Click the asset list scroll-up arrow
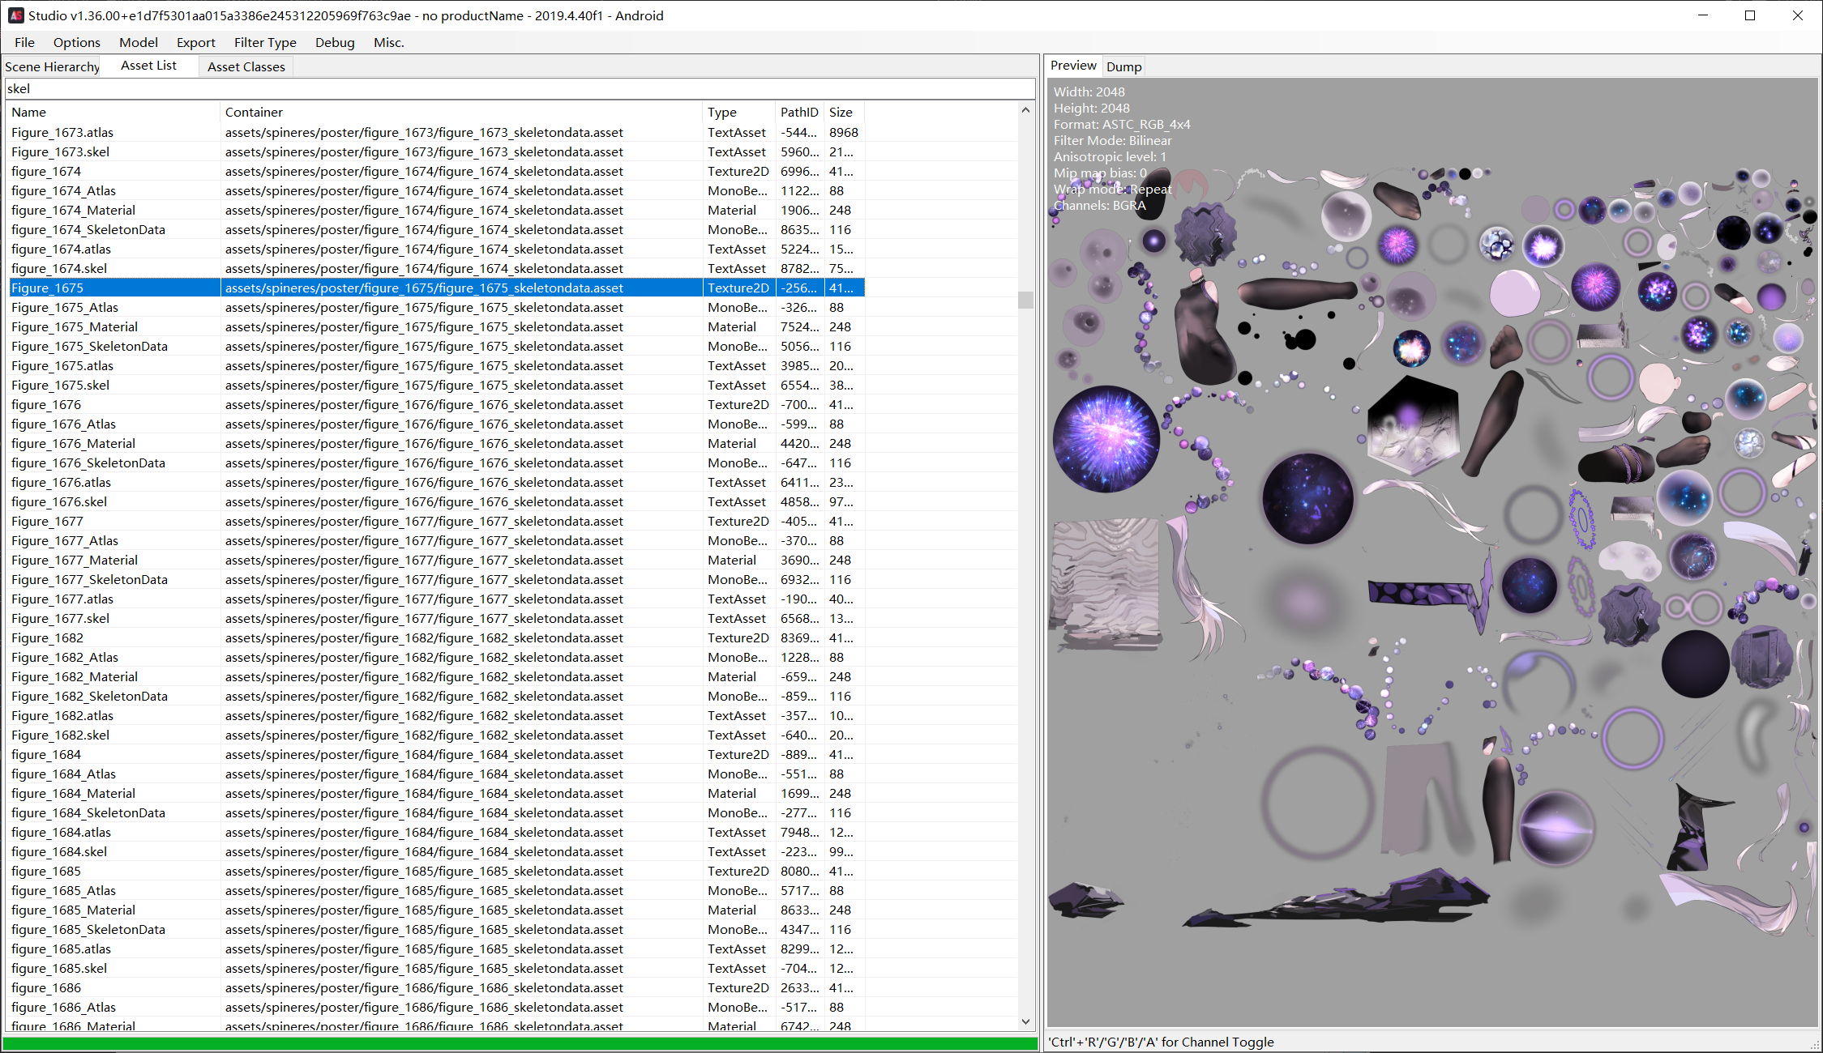Screen dimensions: 1823x1053 [x=1025, y=110]
